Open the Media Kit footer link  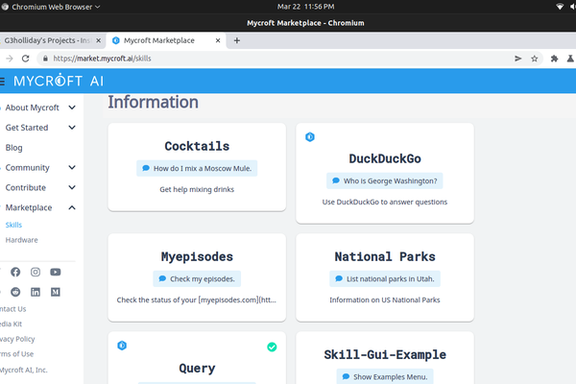point(11,324)
